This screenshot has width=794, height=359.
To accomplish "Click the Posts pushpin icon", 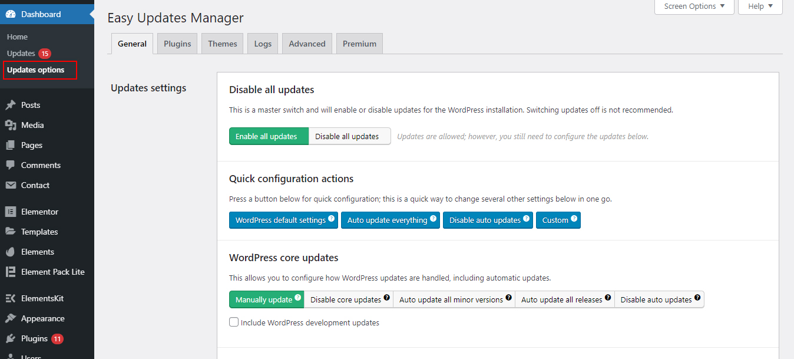I will 11,105.
